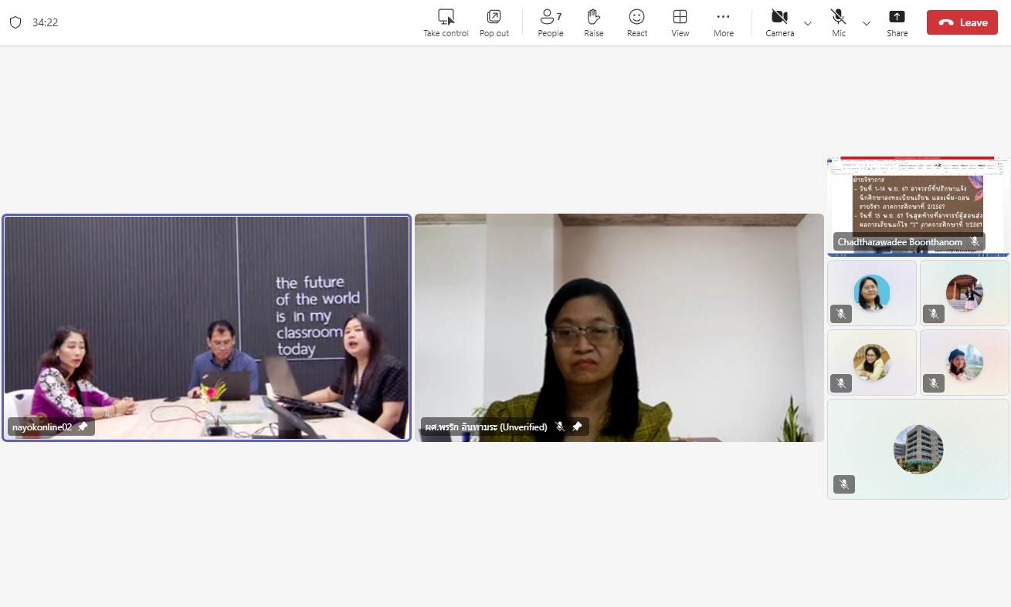Select the building avatar participant tile
1011x607 pixels.
pyautogui.click(x=918, y=449)
